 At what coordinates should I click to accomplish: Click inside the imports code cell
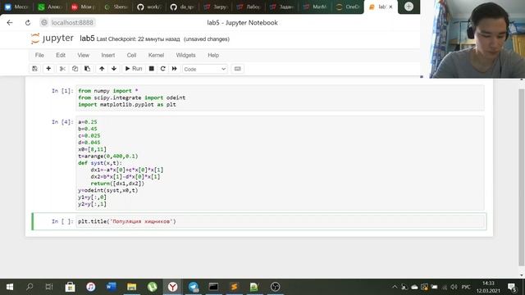(280, 98)
